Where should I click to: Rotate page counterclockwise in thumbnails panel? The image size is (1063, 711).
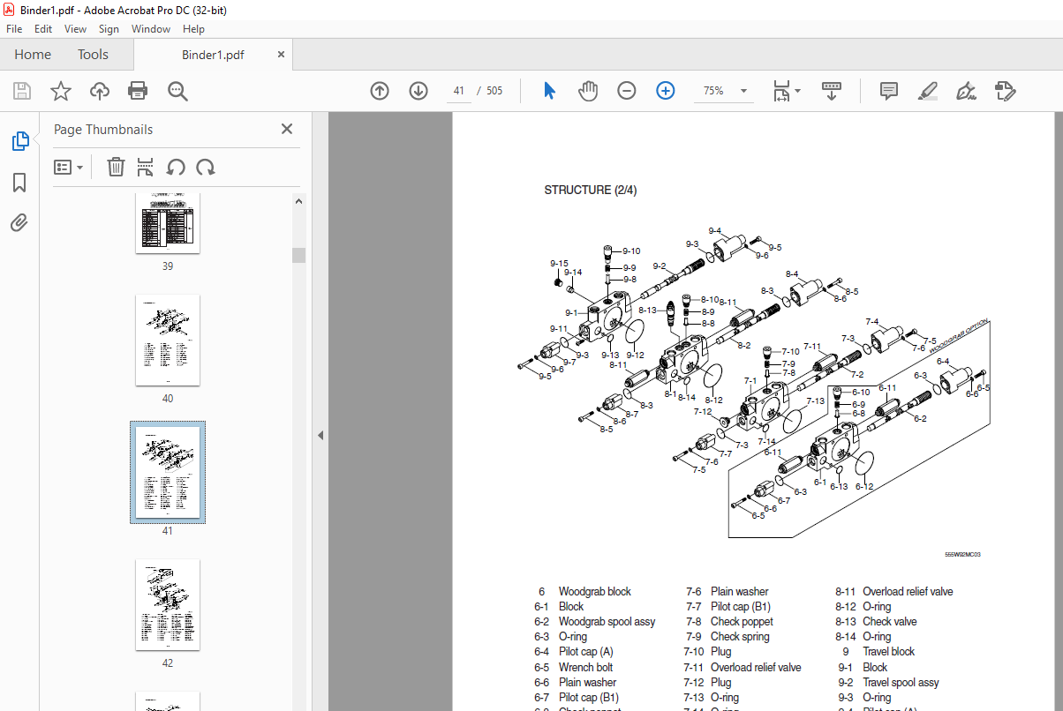[x=176, y=167]
